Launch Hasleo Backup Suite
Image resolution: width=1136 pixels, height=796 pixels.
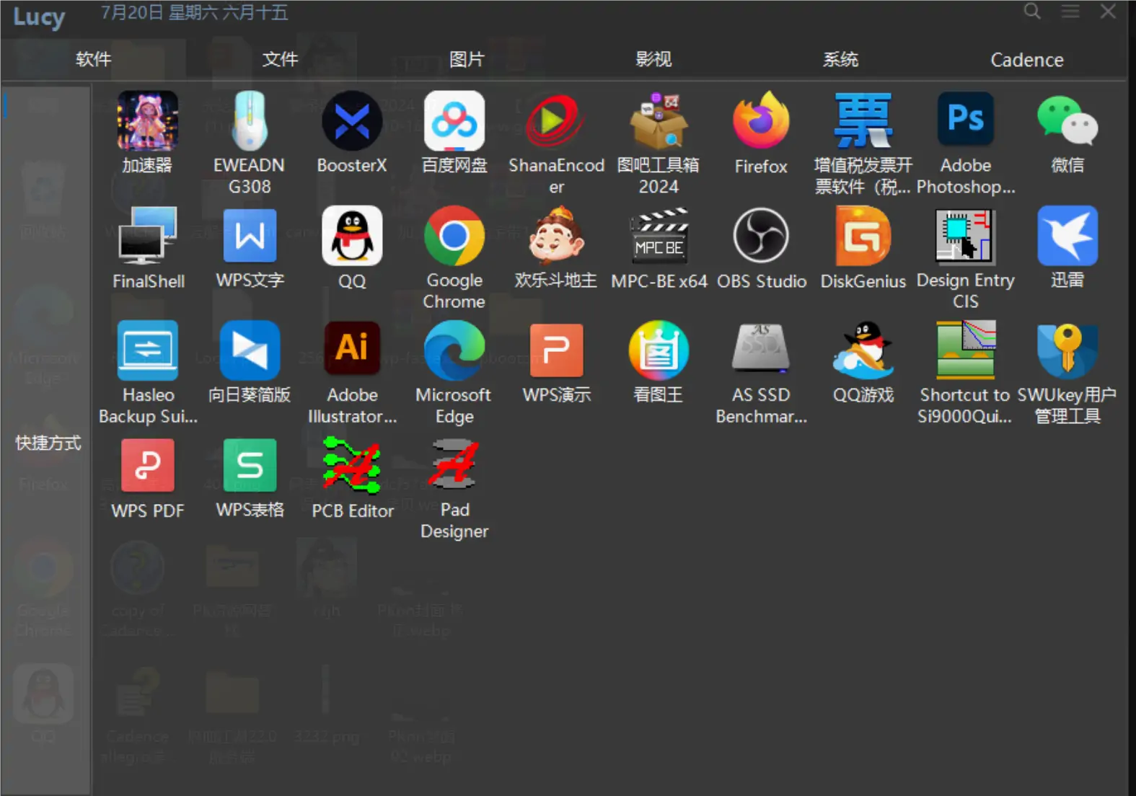pos(148,350)
